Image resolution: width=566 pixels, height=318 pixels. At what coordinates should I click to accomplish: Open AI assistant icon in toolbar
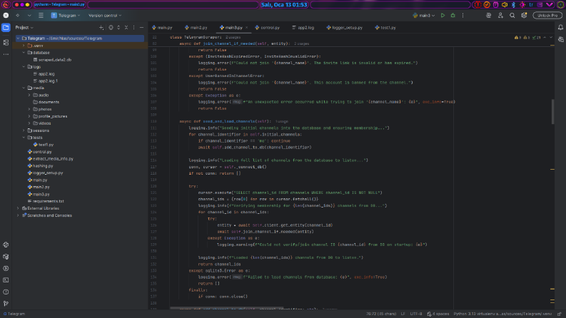click(x=488, y=16)
